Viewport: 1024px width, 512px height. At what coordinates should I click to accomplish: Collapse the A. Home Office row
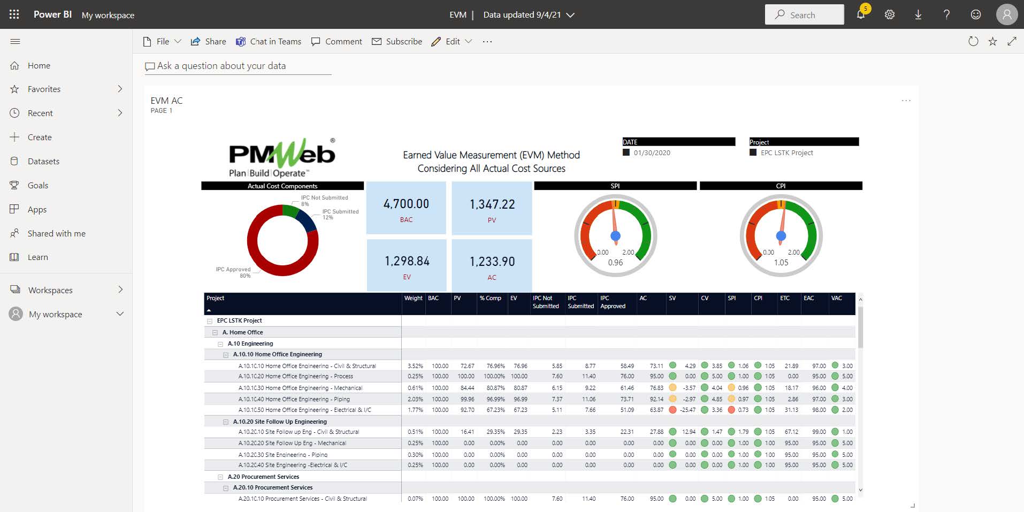[x=215, y=332]
